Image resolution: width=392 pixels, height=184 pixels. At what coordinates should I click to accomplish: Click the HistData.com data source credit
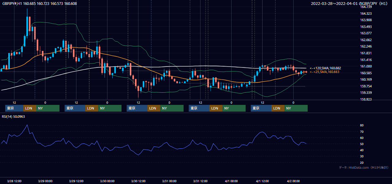pyautogui.click(x=364, y=167)
